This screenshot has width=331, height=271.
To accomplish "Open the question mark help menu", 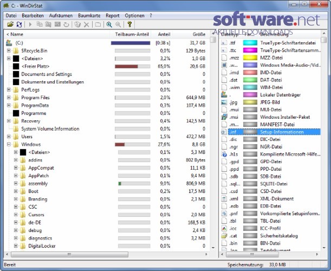I will (x=151, y=16).
